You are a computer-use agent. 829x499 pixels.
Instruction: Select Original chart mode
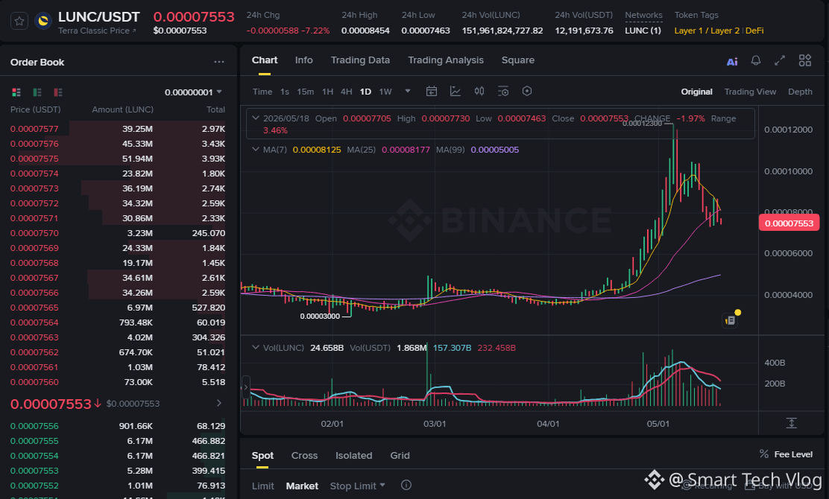point(697,92)
